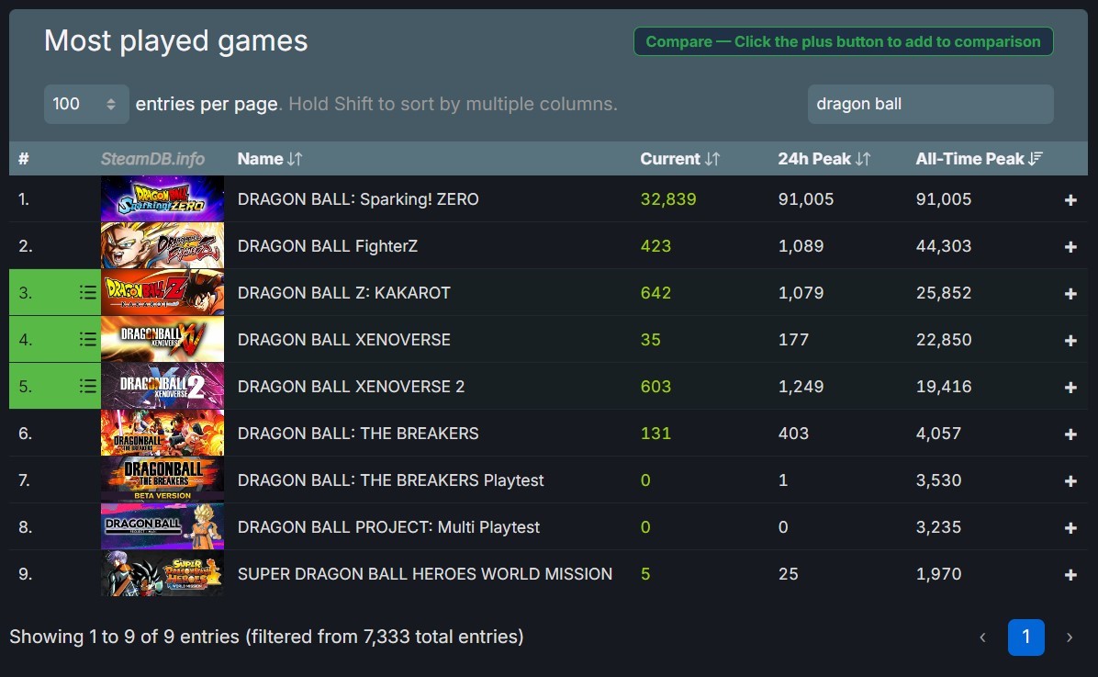Image resolution: width=1098 pixels, height=677 pixels.
Task: Open THE BREAKERS game thumbnail
Action: 162,433
